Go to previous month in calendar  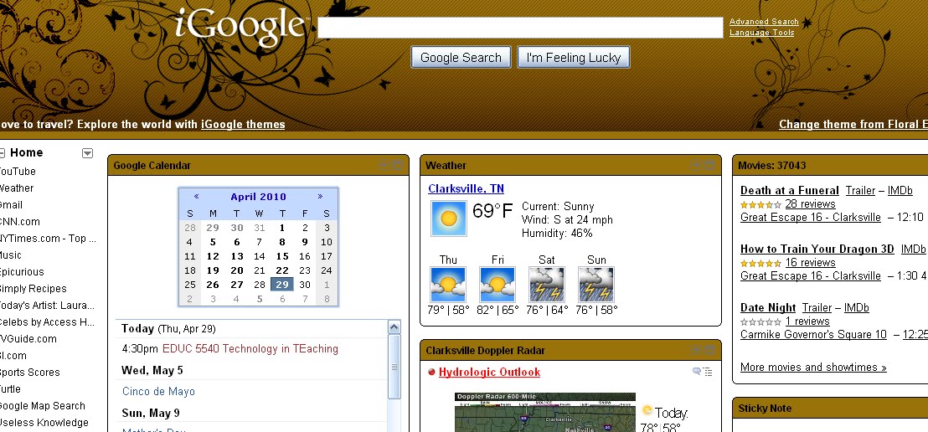point(196,197)
